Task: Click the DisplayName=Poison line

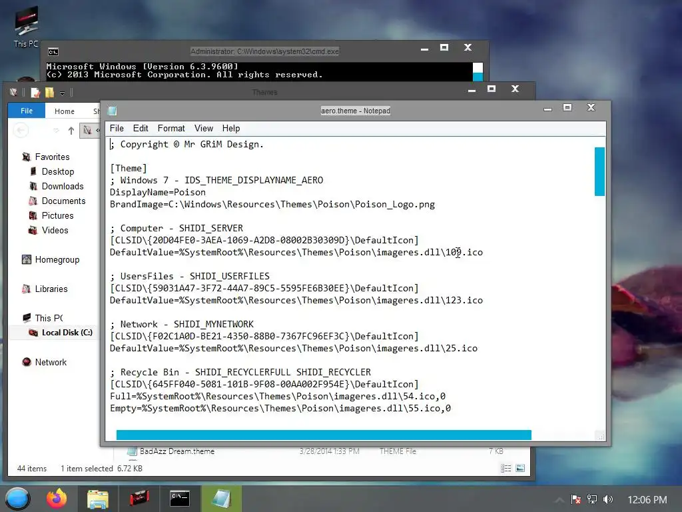Action: (x=157, y=193)
